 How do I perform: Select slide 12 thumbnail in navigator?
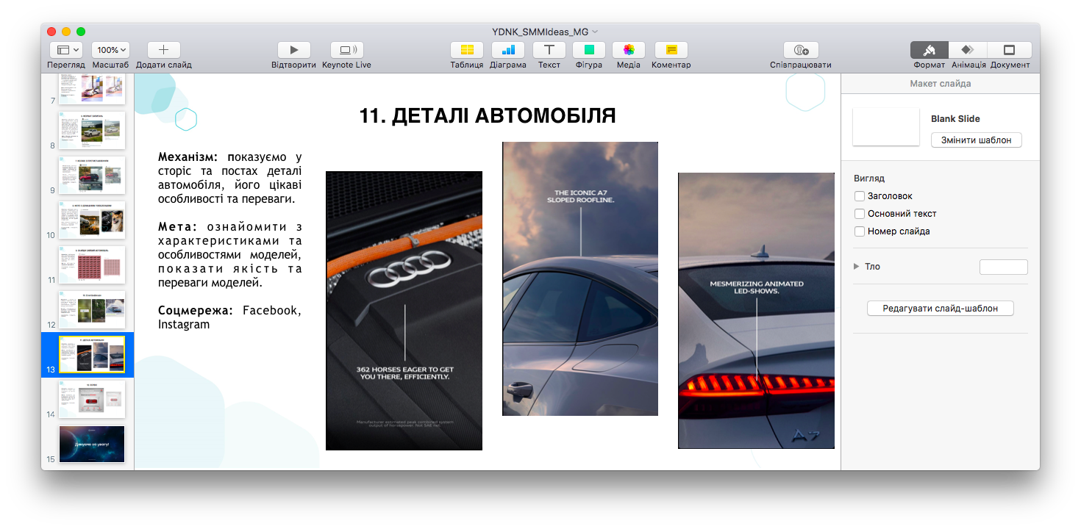pos(92,309)
